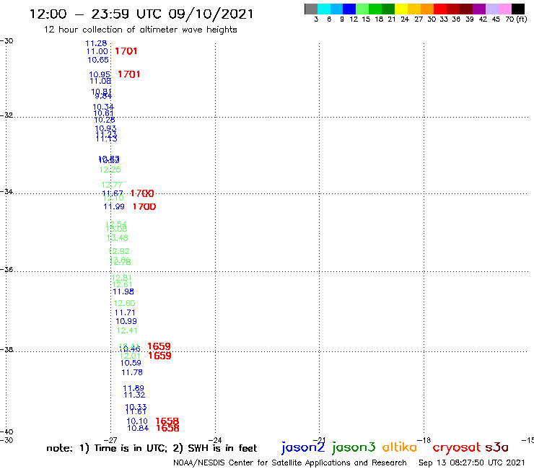The height and width of the screenshot is (469, 534).
Task: Click the red 1659 time beside 12.01
Action: tap(159, 356)
